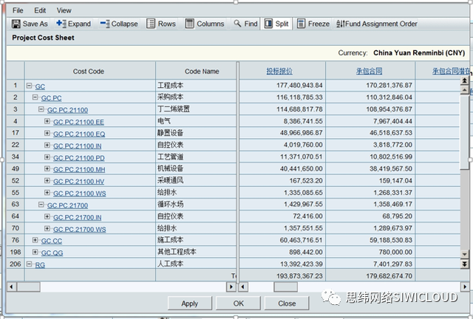The image size is (473, 319).
Task: Collapse the GC.PC node
Action: pyautogui.click(x=35, y=97)
